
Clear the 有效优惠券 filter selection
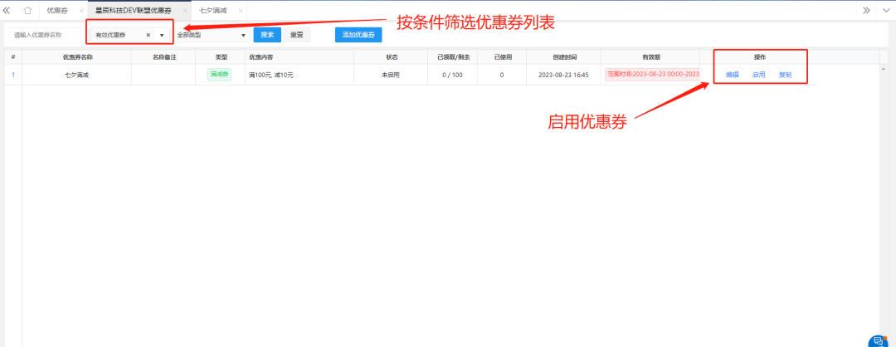click(149, 36)
